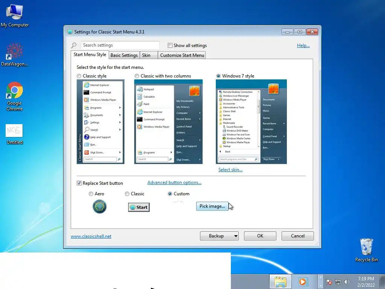
Task: Click the Classic style preview thumbnail
Action: tap(100, 122)
